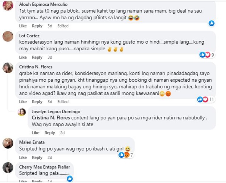This screenshot has height=183, width=226.
Task: Reply to Cristina N. Flores' comment
Action: pos(37,102)
